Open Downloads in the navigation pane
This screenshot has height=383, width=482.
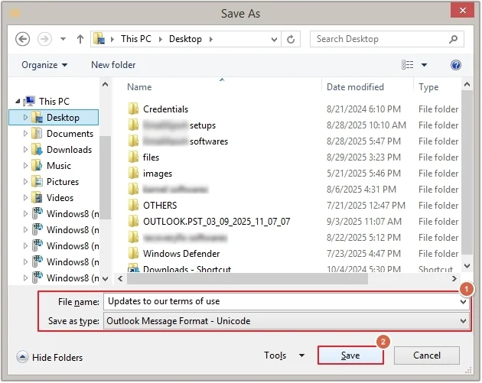coord(69,150)
